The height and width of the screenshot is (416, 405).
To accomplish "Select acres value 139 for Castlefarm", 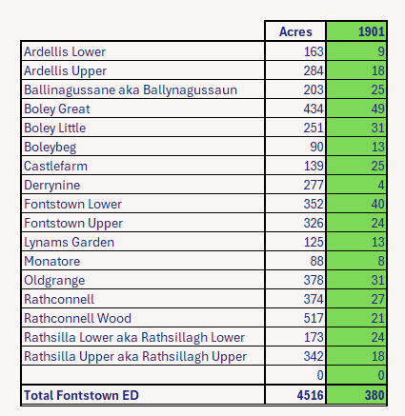I will point(295,166).
